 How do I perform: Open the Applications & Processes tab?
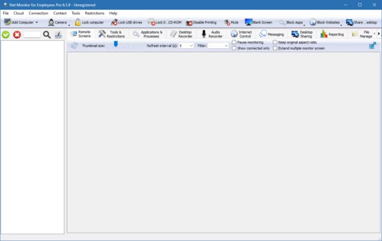click(x=147, y=34)
